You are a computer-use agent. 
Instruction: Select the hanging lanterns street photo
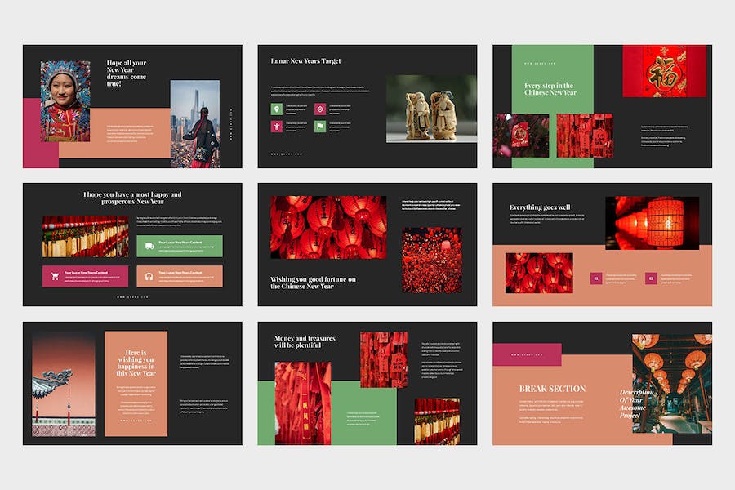pos(671,382)
